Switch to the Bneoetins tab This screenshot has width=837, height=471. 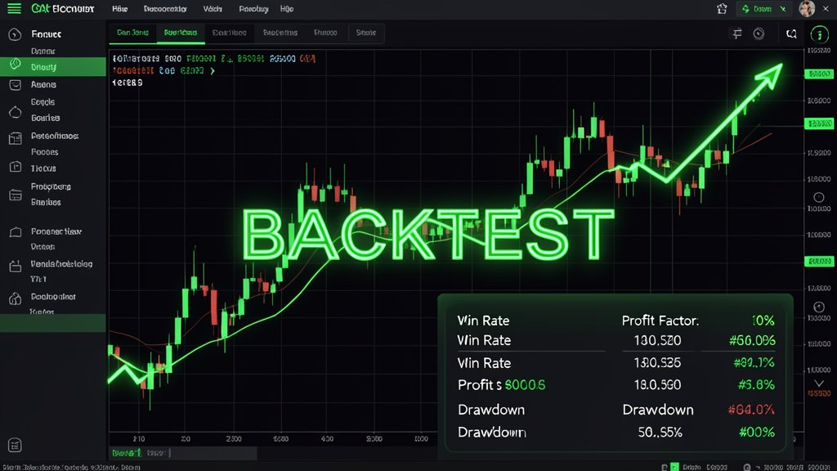[x=280, y=33]
